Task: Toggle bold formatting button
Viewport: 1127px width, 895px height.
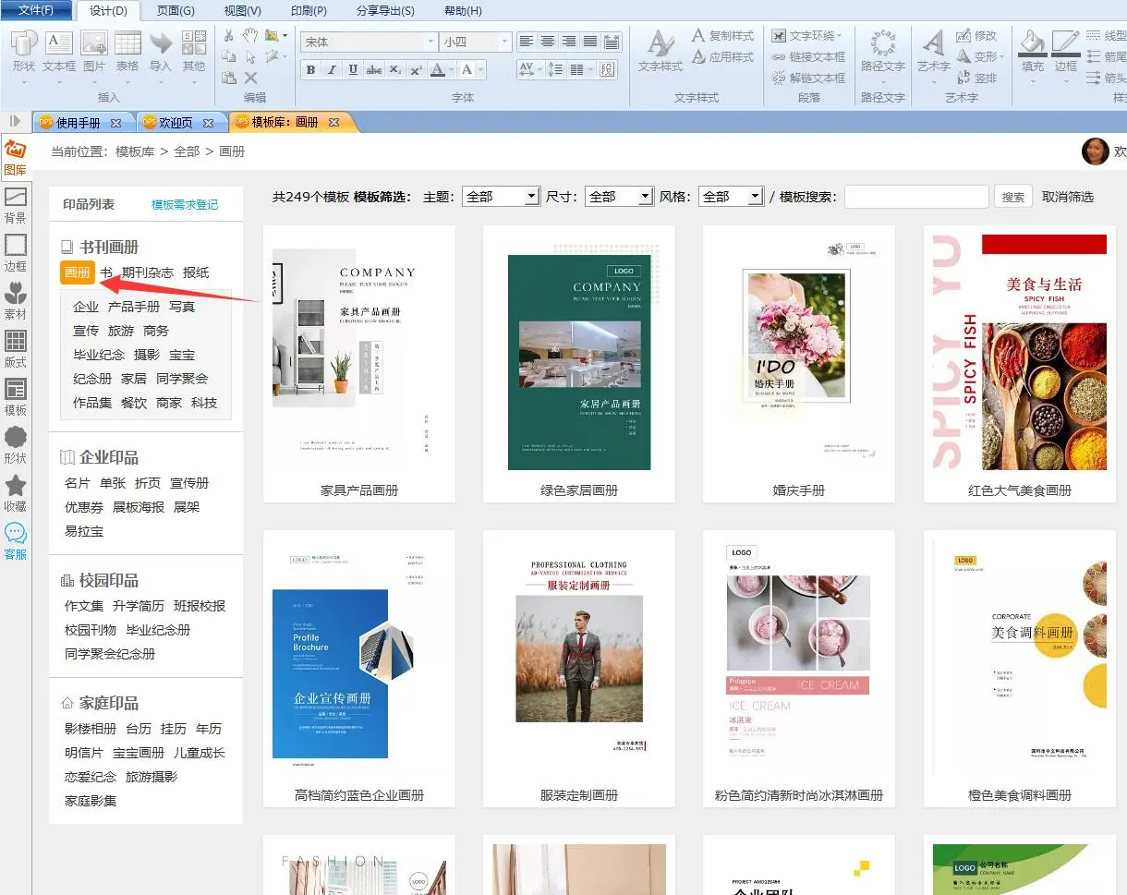Action: pos(310,70)
